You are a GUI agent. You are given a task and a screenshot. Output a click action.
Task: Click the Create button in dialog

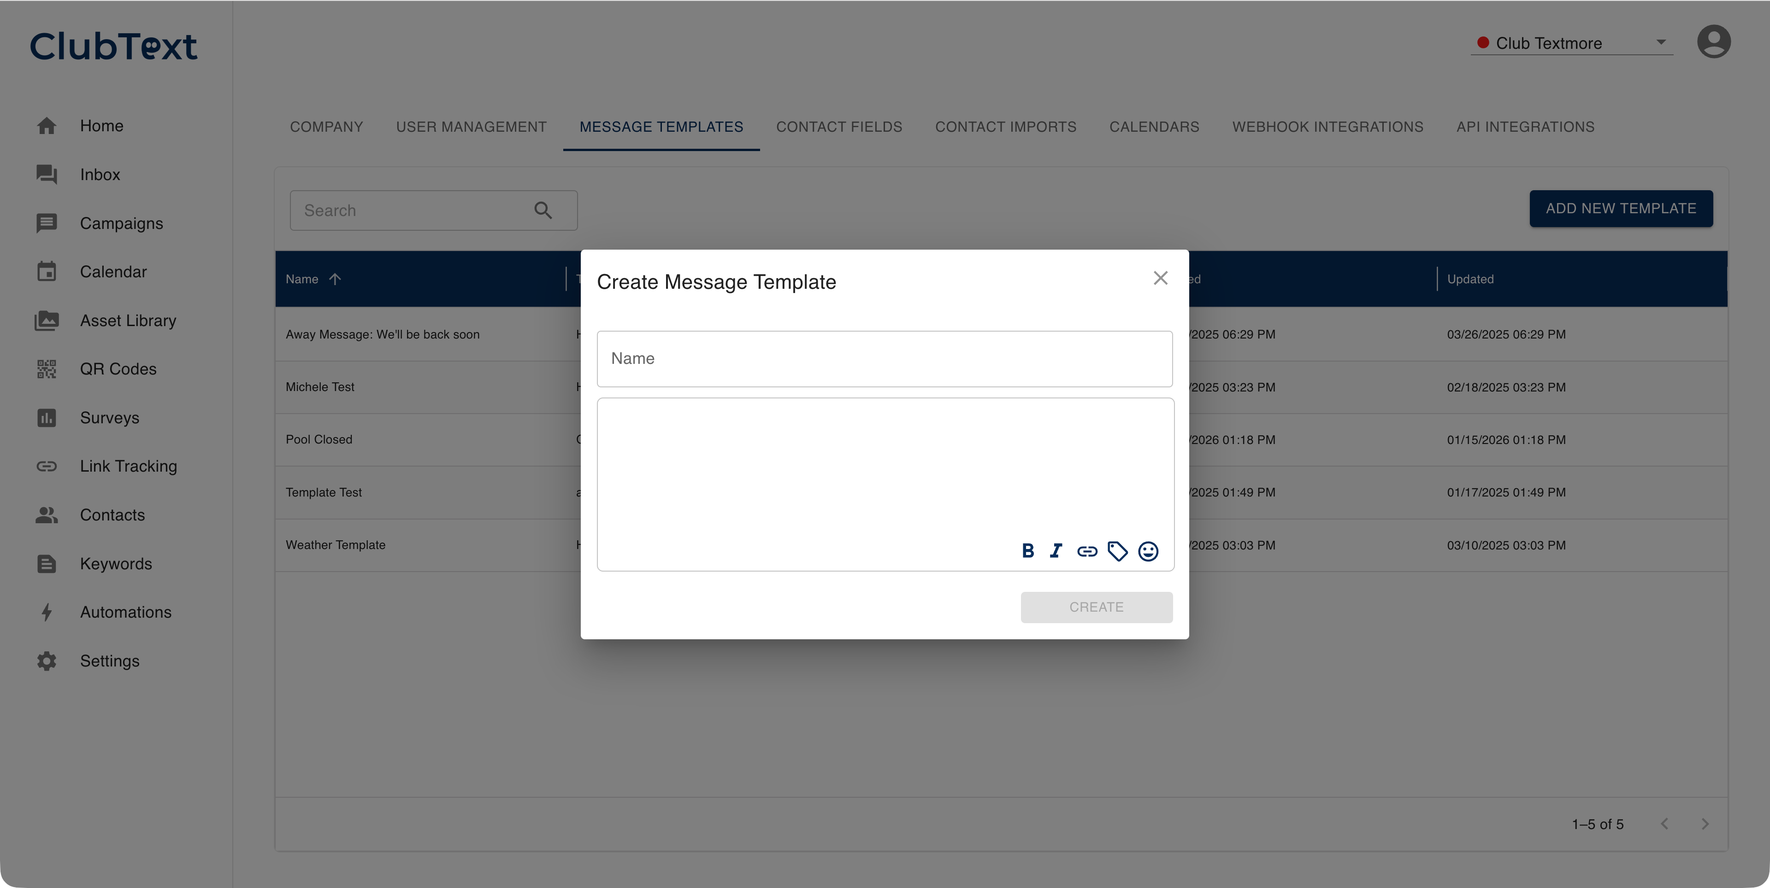1096,607
